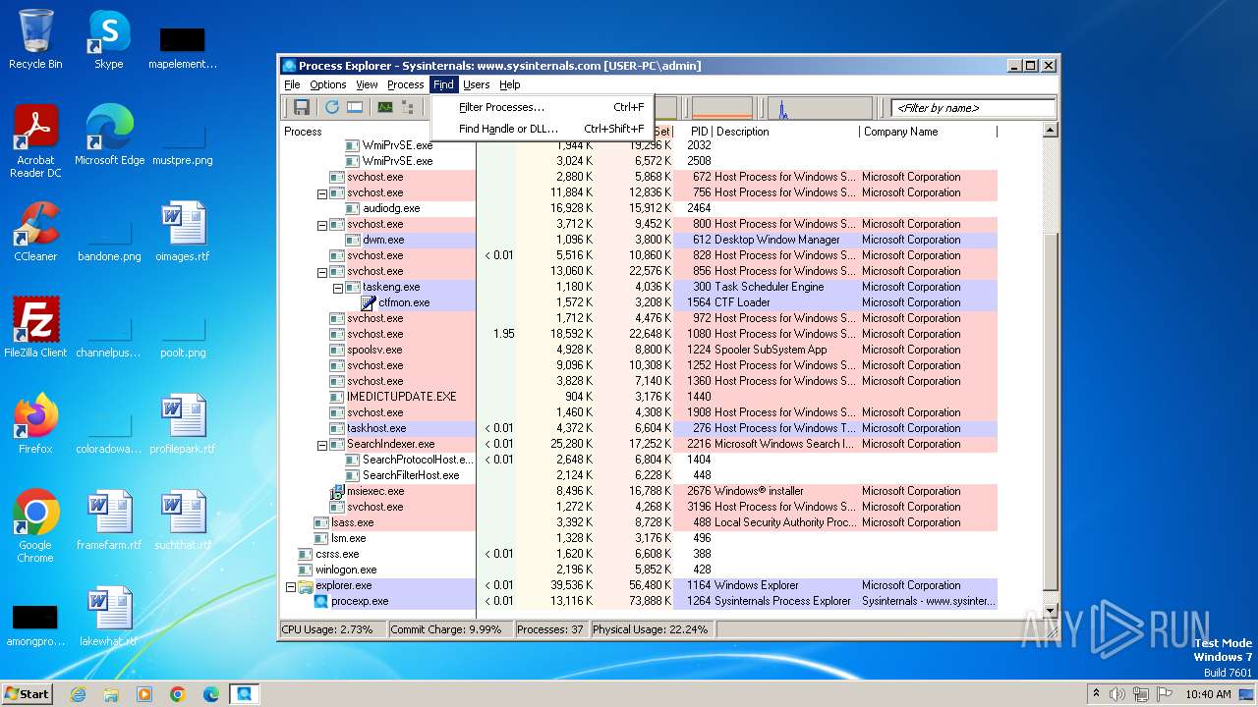
Task: Click the scrollbar down arrow
Action: (x=1049, y=610)
